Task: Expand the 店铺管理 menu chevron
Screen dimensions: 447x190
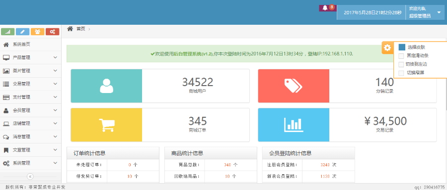Action: [x=55, y=124]
